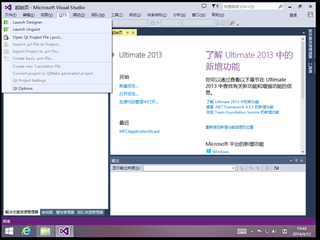Launch Internet Explorer from the taskbar
The height and width of the screenshot is (240, 320).
coord(27,231)
